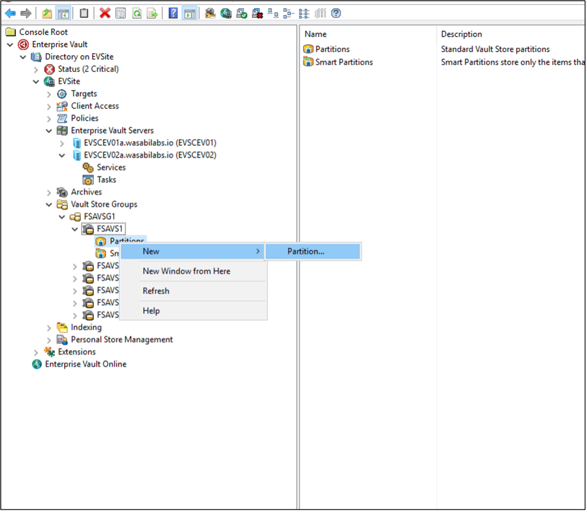Click the grid of small boxes toolbar icon
The image size is (587, 512).
[304, 13]
